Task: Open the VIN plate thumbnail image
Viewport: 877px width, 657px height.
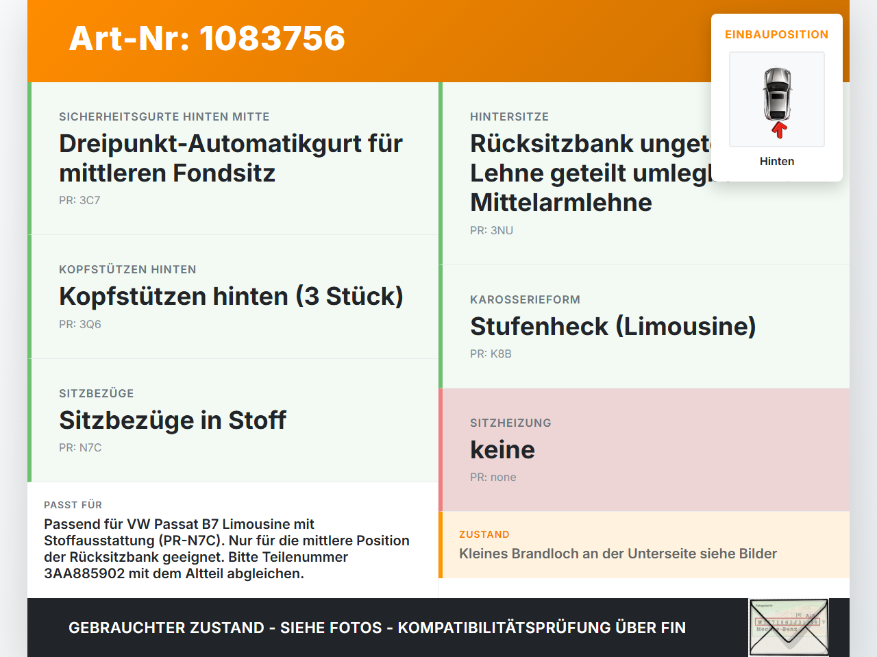Action: tap(789, 628)
